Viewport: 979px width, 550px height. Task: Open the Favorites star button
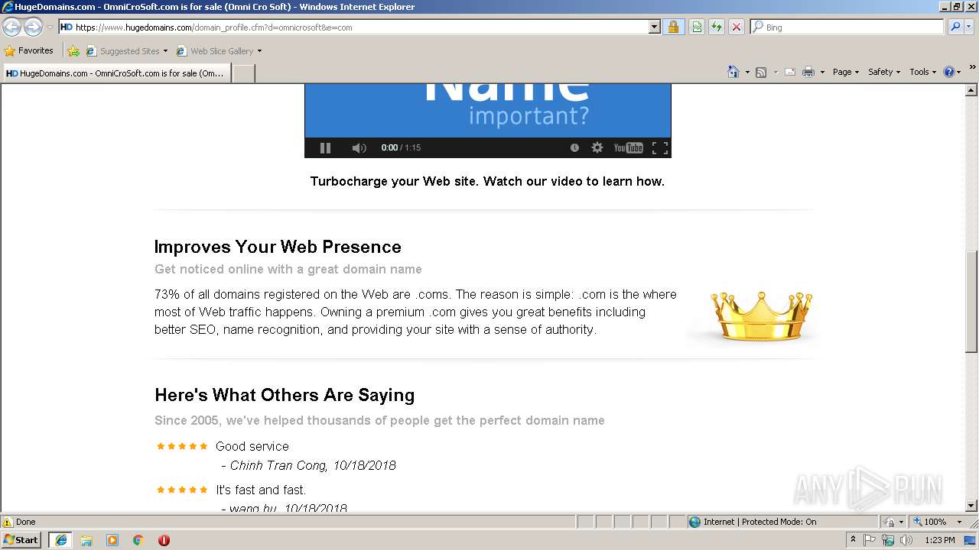(29, 50)
